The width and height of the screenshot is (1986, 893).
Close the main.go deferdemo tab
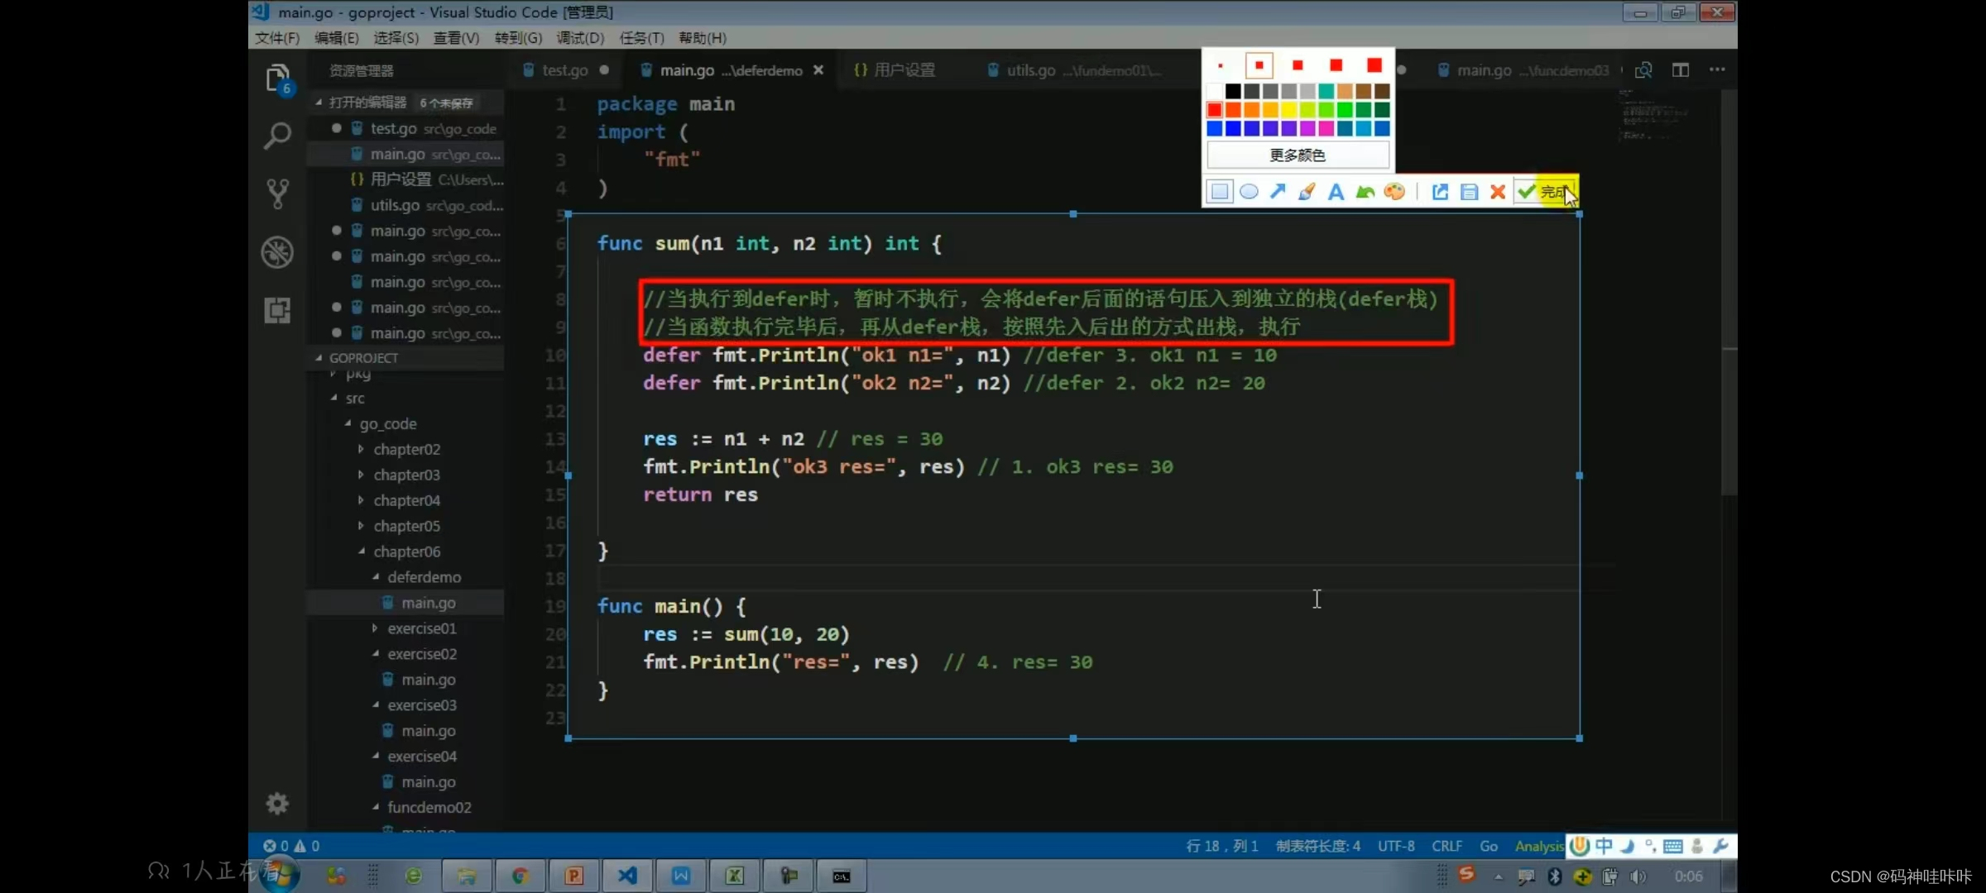click(x=818, y=70)
